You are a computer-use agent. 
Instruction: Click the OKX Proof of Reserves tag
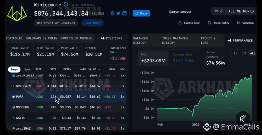(x=56, y=23)
